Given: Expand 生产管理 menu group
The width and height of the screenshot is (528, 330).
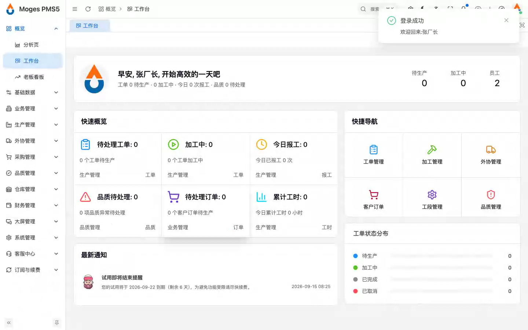Looking at the screenshot, I should (33, 125).
